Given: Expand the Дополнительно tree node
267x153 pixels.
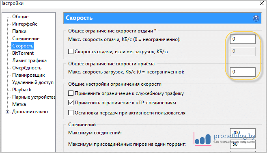Looking at the screenshot, I should point(7,112).
